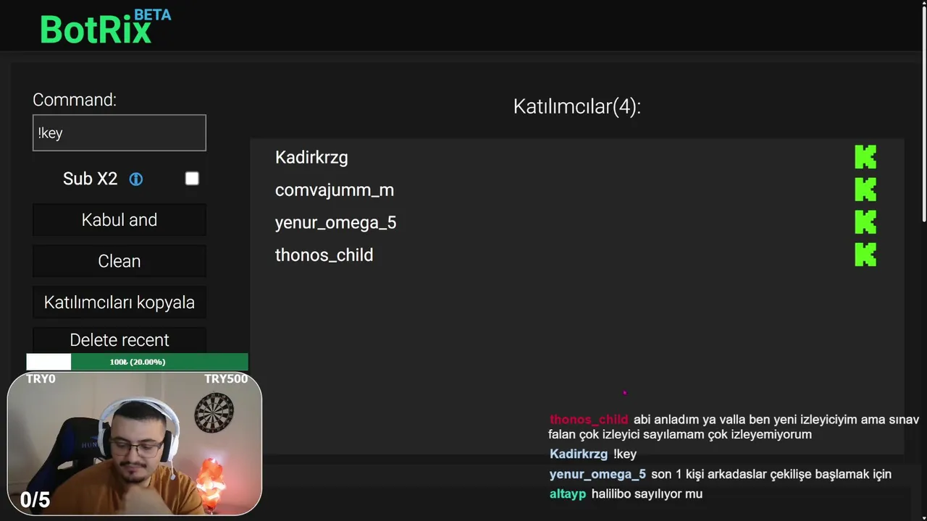The height and width of the screenshot is (521, 927).
Task: Select participant comvajumm_m in the list
Action: [x=335, y=190]
